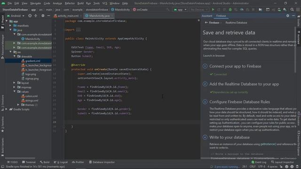The height and width of the screenshot is (169, 301).
Task: Collapse the res folder
Action: pos(10,52)
